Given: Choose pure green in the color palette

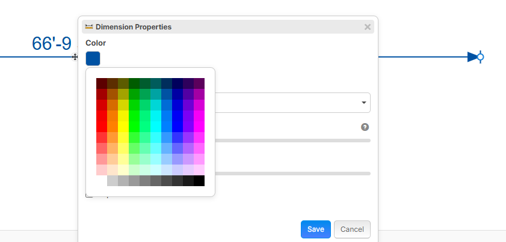Looking at the screenshot, I should pyautogui.click(x=134, y=127).
